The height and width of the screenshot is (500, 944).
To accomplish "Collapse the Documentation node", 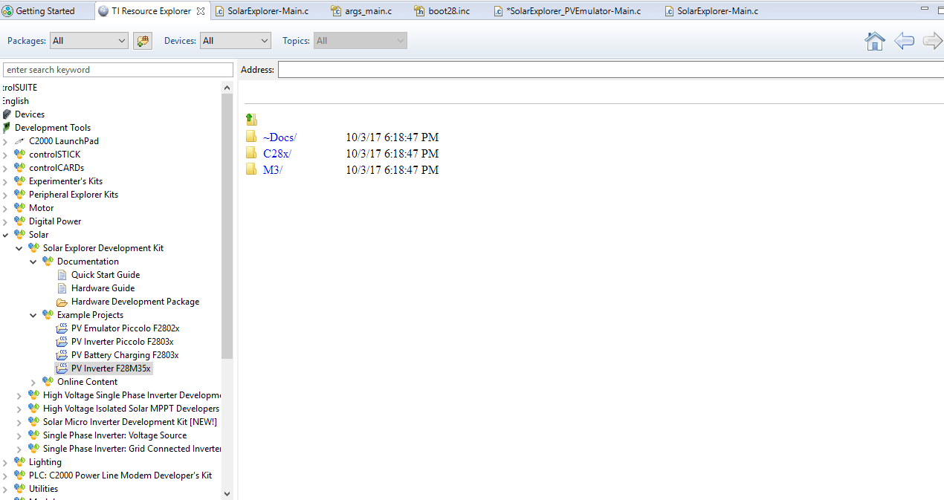I will tap(33, 262).
